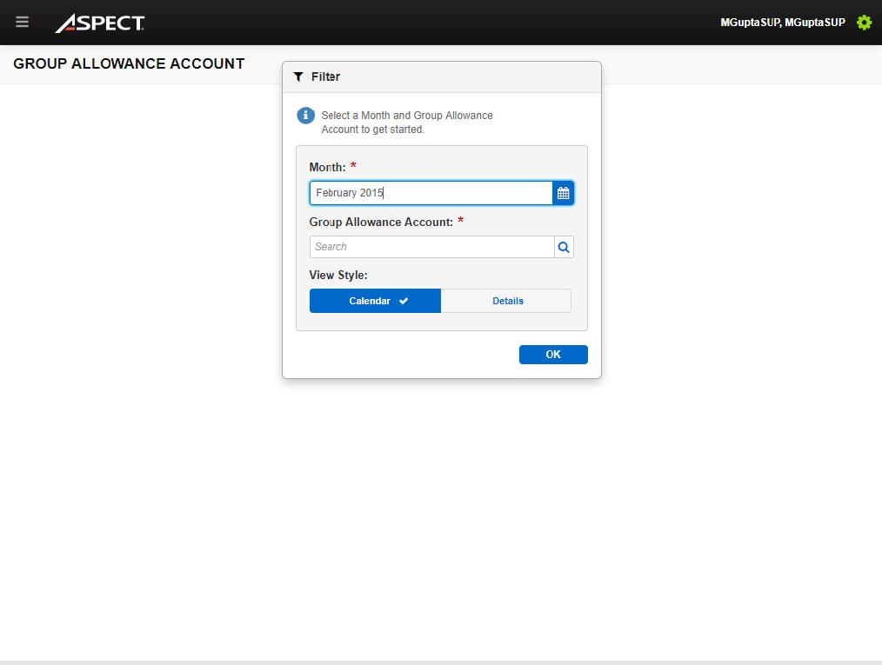Click the Group Allowance Account page title
882x665 pixels.
(129, 63)
